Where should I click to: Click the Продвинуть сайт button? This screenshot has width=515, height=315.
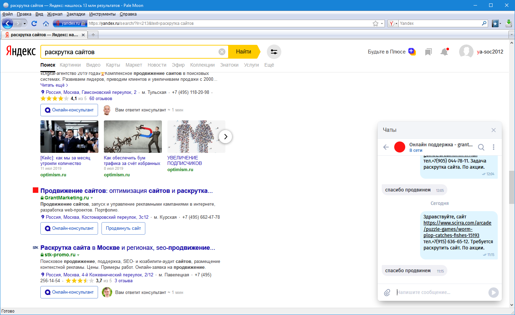123,228
